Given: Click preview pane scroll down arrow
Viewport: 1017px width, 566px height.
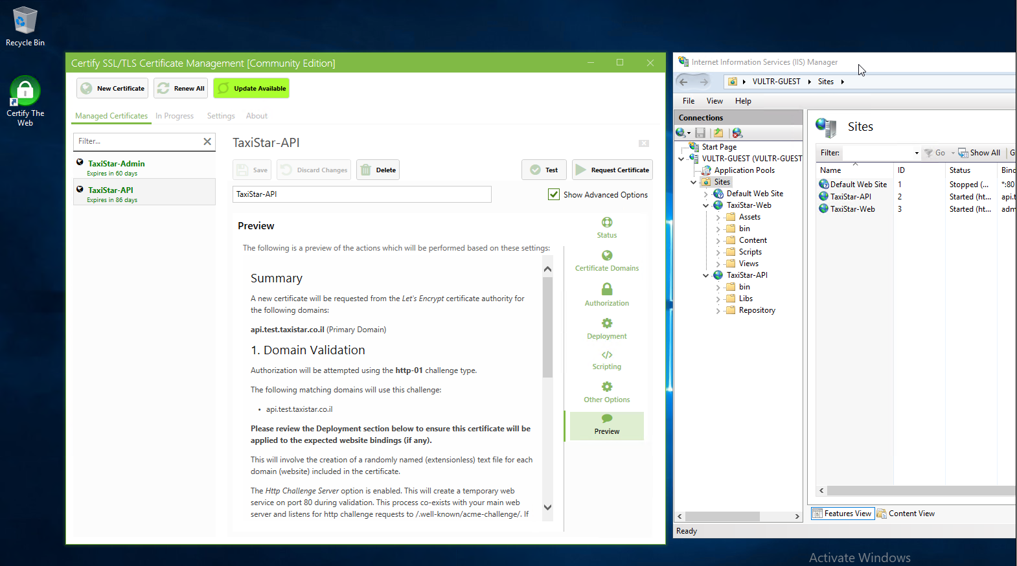Looking at the screenshot, I should (548, 507).
